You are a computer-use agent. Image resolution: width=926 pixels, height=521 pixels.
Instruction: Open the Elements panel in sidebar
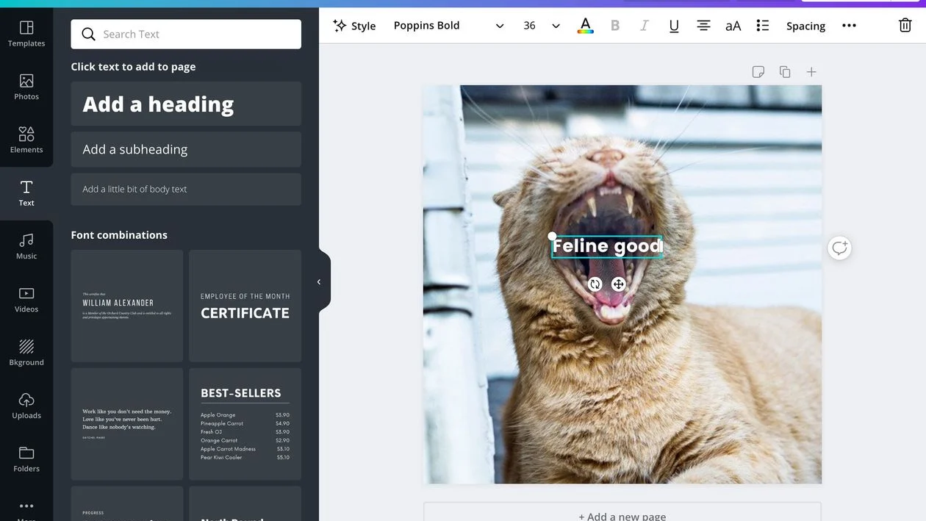click(x=26, y=140)
